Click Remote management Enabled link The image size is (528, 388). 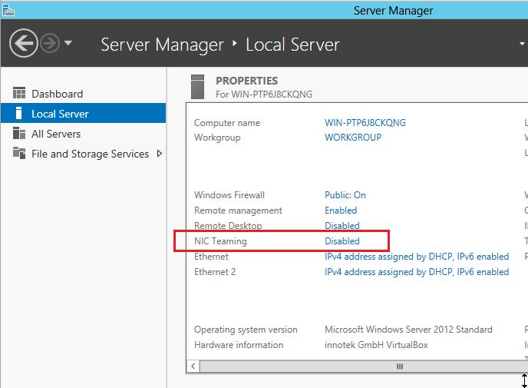coord(341,211)
